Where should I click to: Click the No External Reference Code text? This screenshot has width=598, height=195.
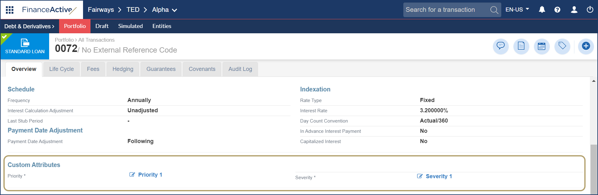pos(129,50)
